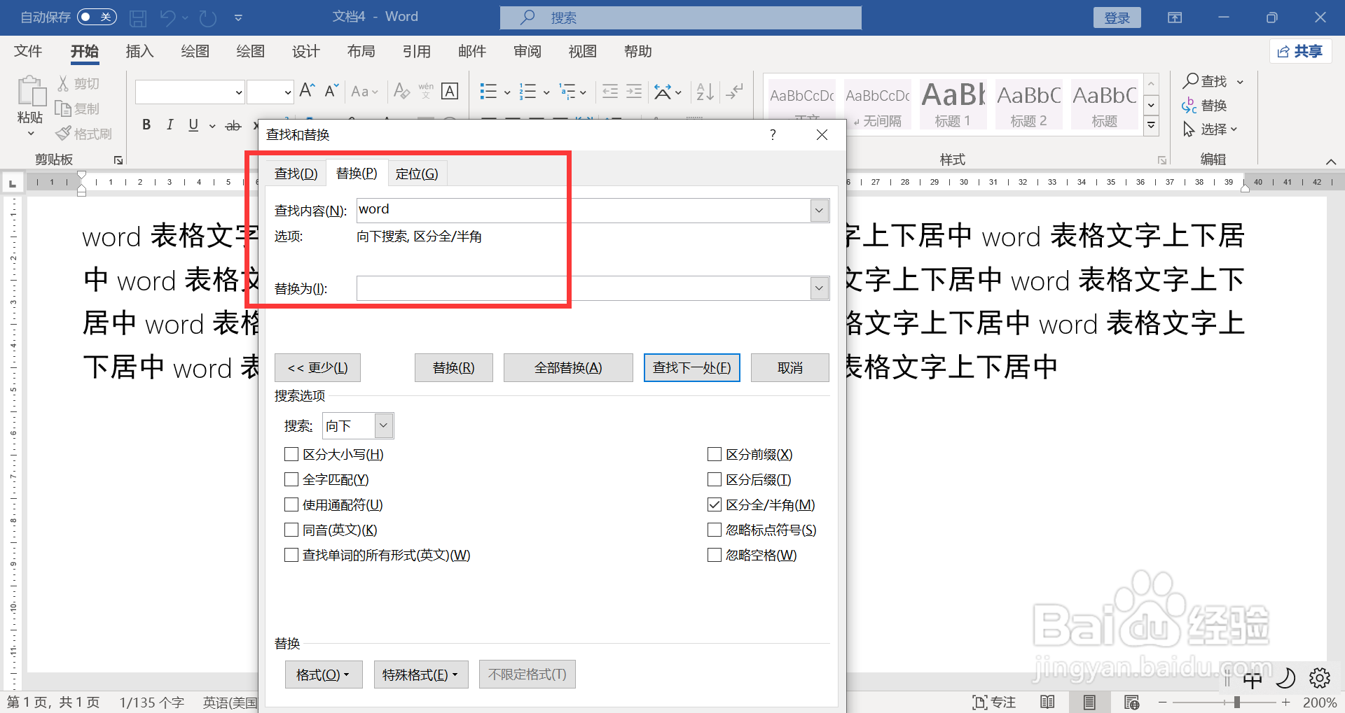Click into the 替换为 input field

coord(584,288)
